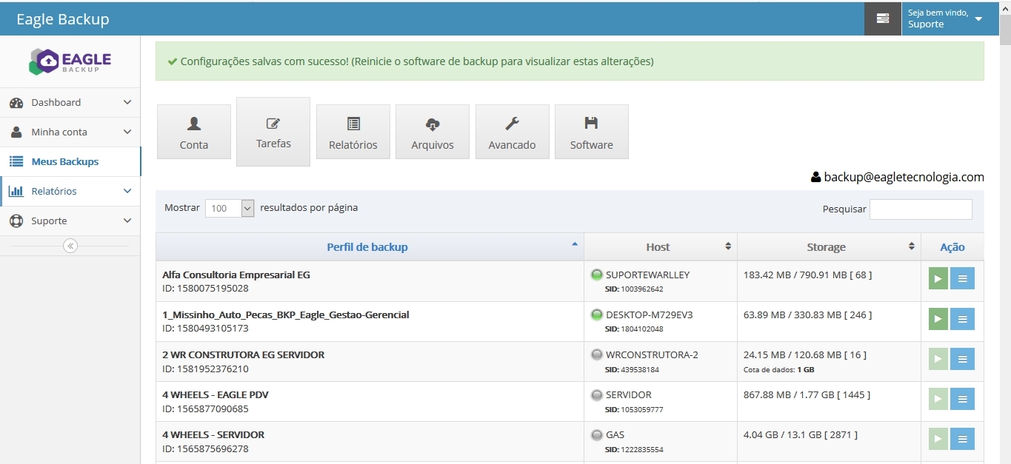The width and height of the screenshot is (1011, 464).
Task: Click SID 1003962642 under SUPORTEWARLLEY
Action: coord(634,289)
